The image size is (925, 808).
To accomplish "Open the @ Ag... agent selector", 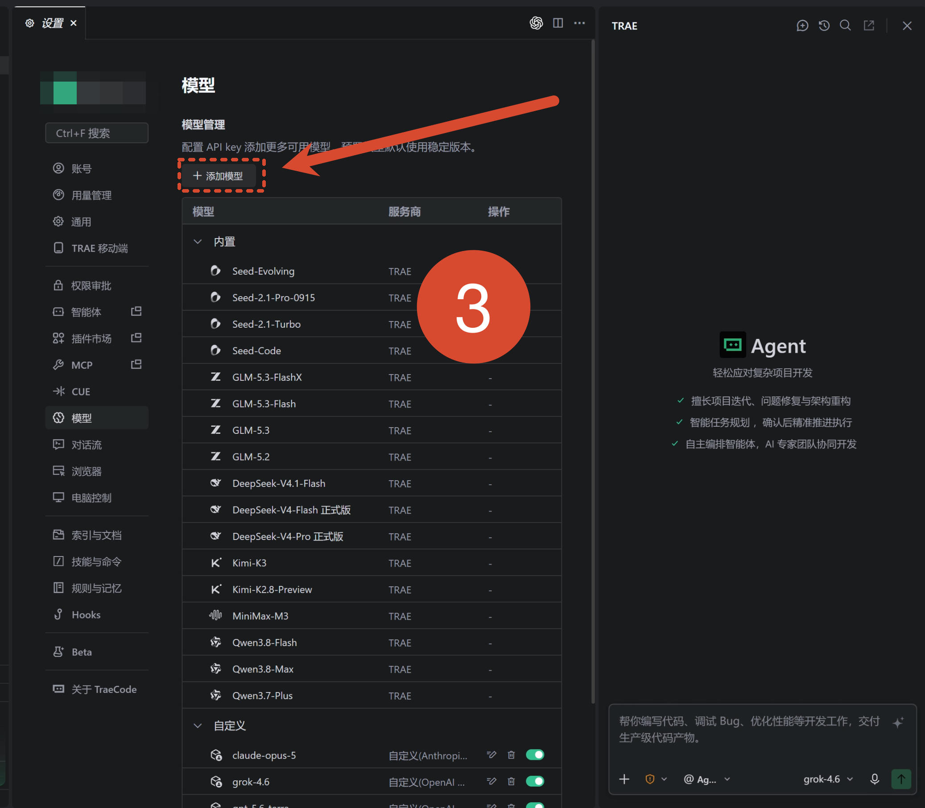I will coord(707,779).
